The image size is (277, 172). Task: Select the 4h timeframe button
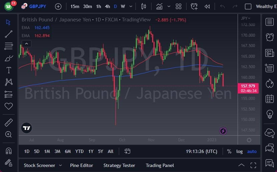(x=107, y=6)
